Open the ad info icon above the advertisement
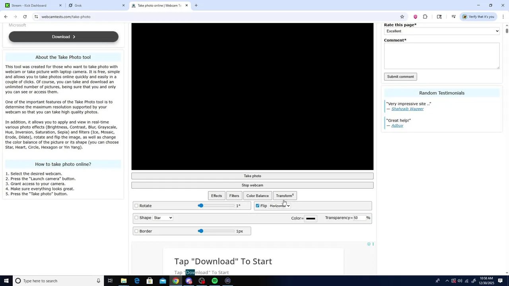The height and width of the screenshot is (286, 509). pos(369,244)
